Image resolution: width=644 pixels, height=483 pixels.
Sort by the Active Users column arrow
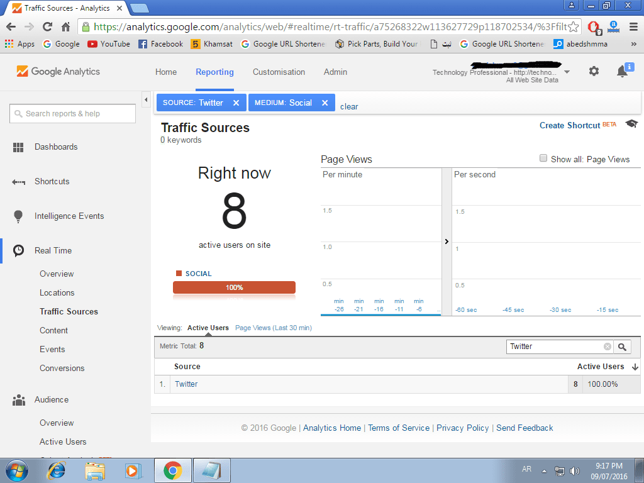pyautogui.click(x=635, y=367)
